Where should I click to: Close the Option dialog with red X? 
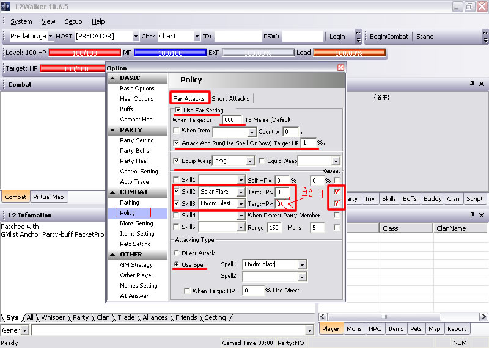[340, 68]
